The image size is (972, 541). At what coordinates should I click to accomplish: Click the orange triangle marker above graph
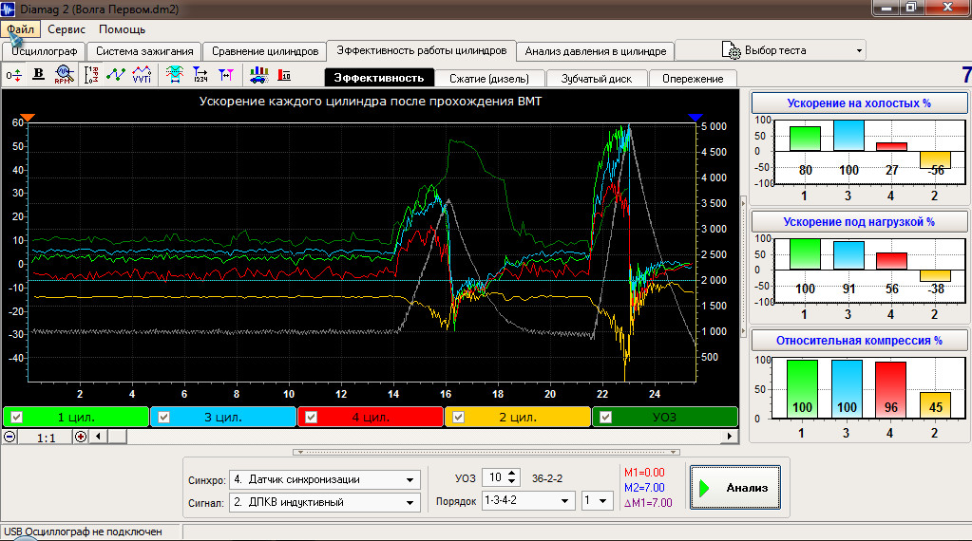(x=28, y=118)
